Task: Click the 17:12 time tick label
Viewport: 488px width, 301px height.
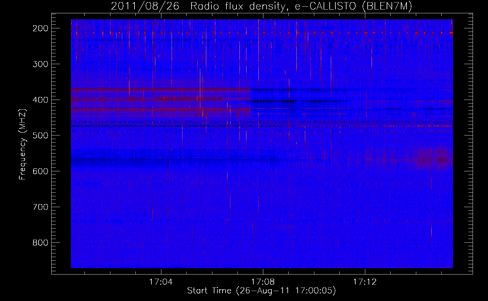Action: (x=365, y=282)
